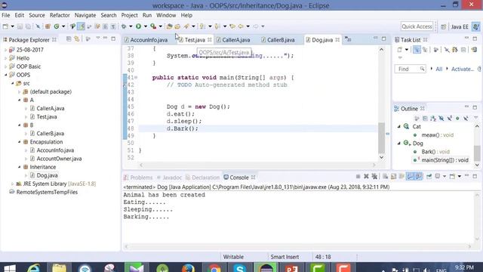Collapse the Encapsulation package

point(19,142)
